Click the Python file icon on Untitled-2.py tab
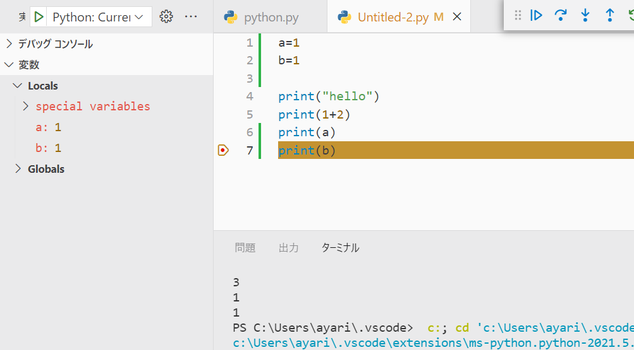The width and height of the screenshot is (634, 350). pyautogui.click(x=344, y=17)
